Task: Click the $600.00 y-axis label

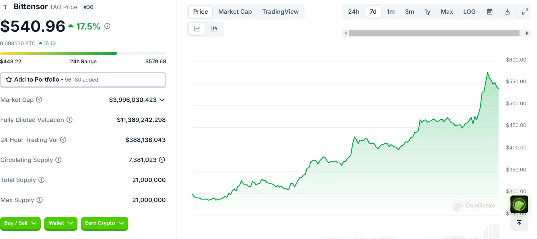Action: point(516,60)
